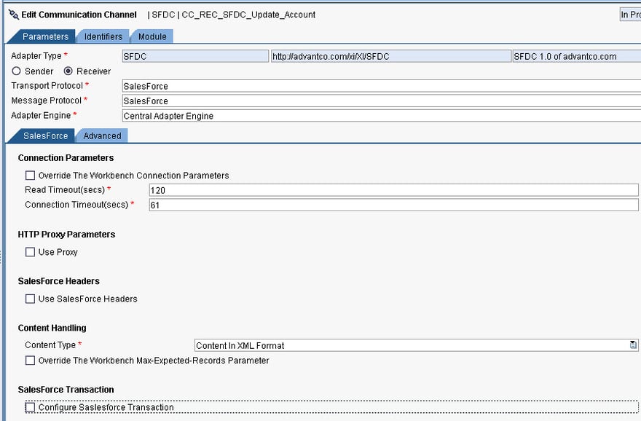The image size is (641, 421).
Task: Open the Advanced tab
Action: tap(101, 135)
